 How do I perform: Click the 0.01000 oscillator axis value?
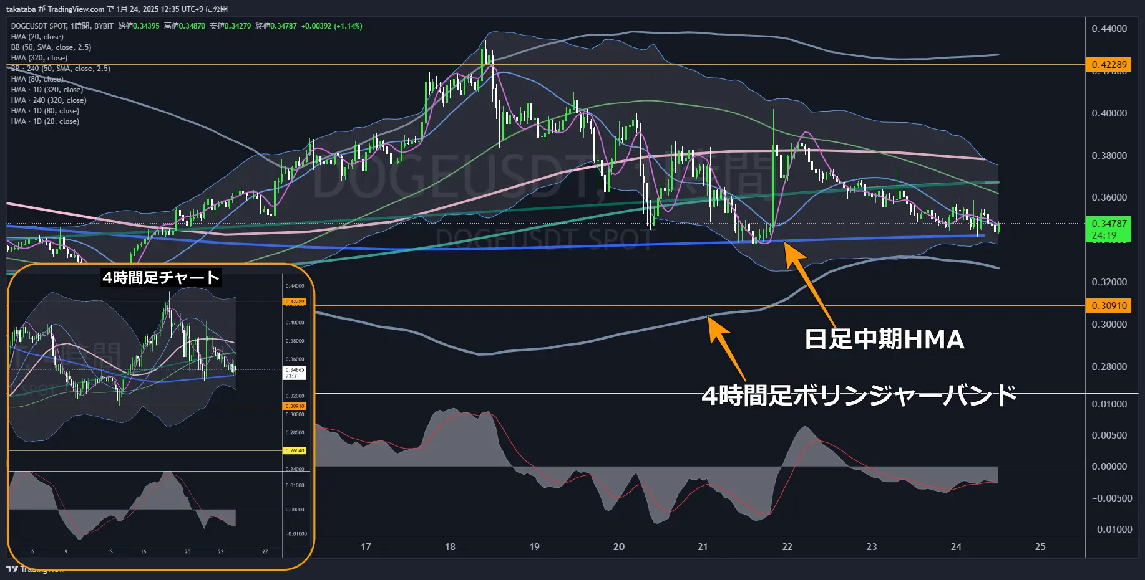click(1109, 404)
